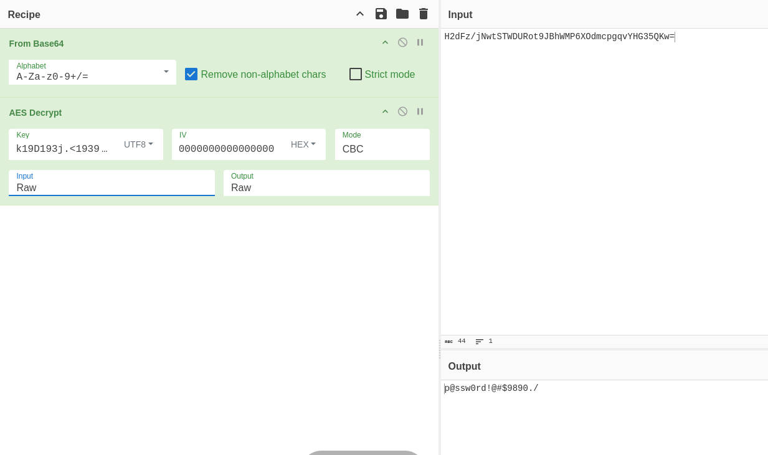The image size is (768, 455).
Task: Save the recipe
Action: 381,14
